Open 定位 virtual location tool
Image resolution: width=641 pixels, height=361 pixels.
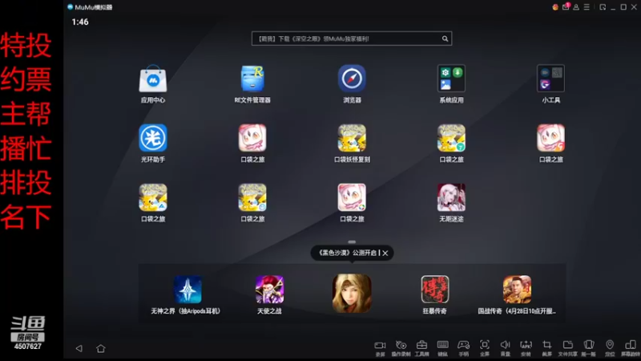[x=610, y=348]
